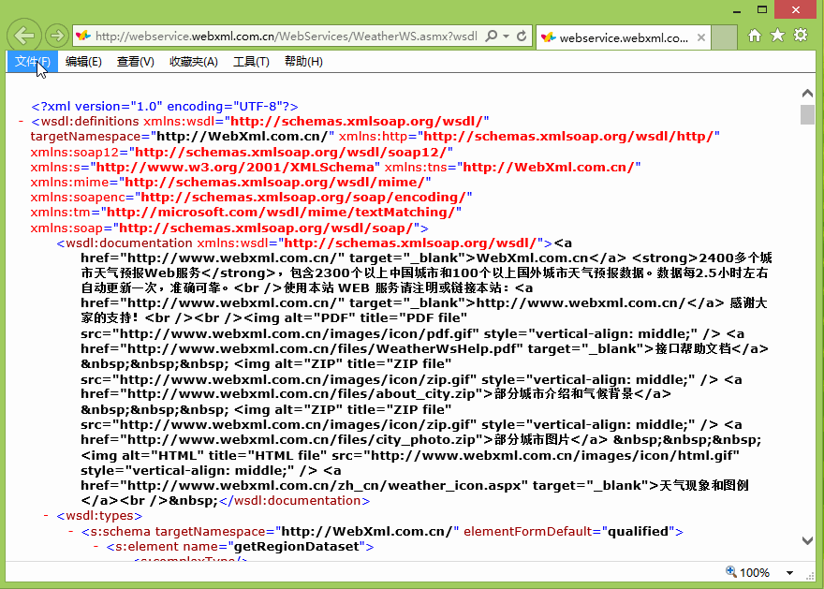This screenshot has height=589, width=824.
Task: Open Favorites star icon
Action: pos(777,36)
